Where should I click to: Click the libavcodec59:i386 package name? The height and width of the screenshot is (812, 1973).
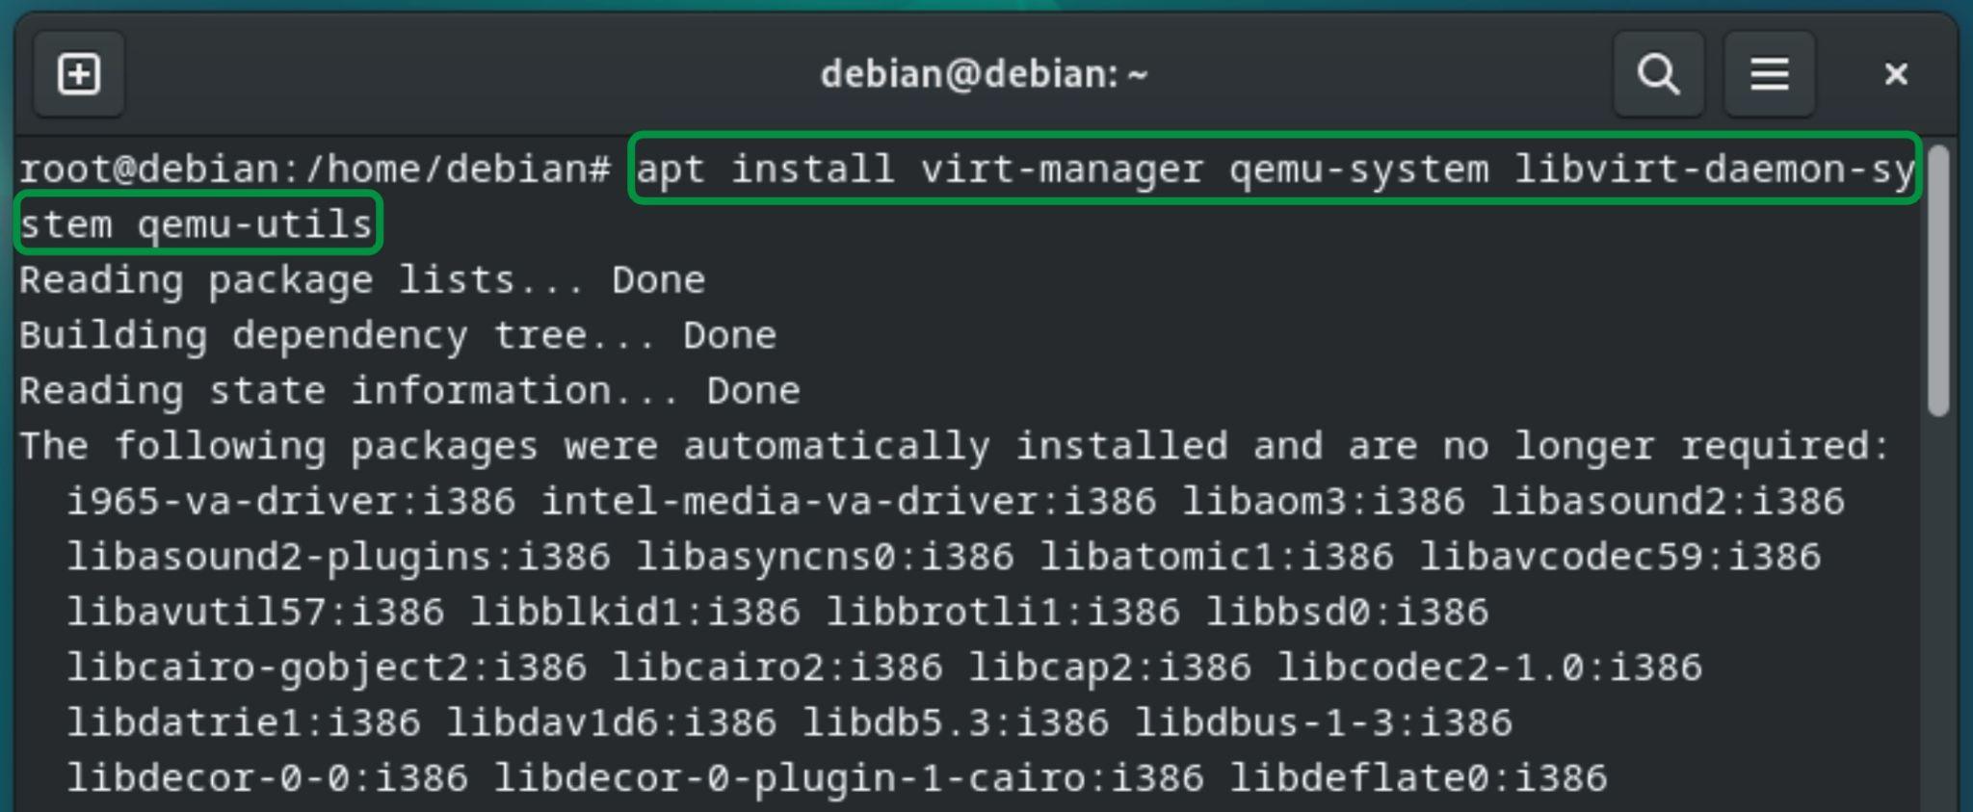pos(1620,557)
